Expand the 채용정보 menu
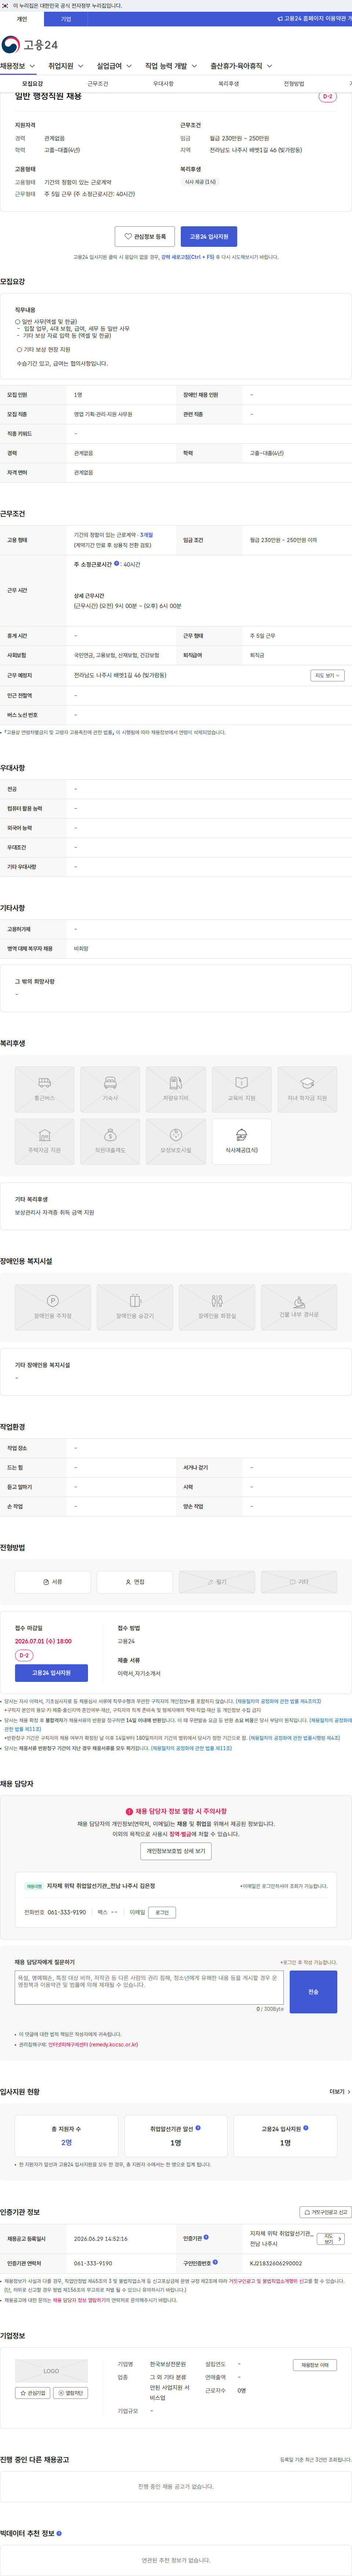This screenshot has width=352, height=2576. pos(18,66)
